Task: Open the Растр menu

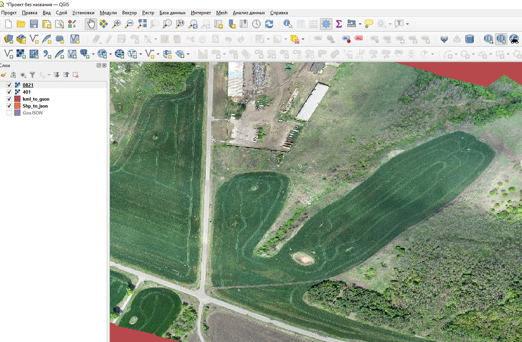Action: point(148,13)
